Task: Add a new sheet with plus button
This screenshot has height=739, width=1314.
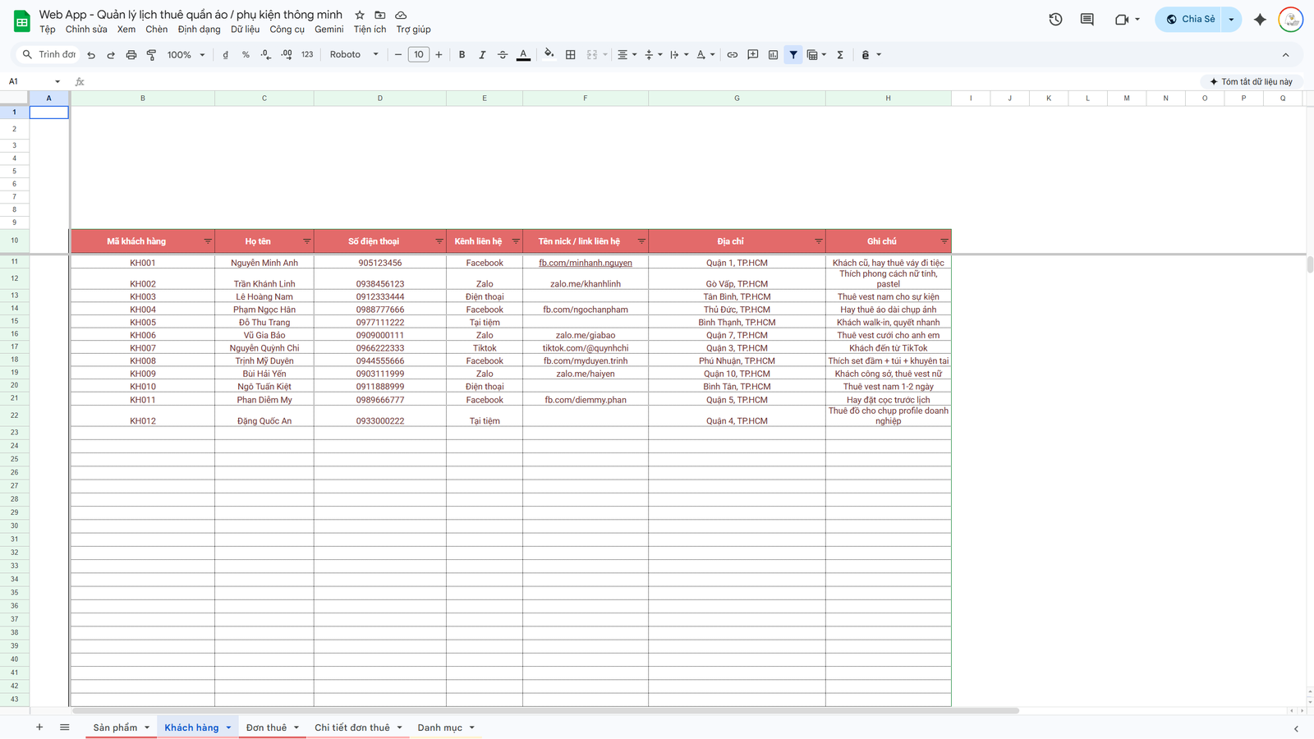Action: coord(39,728)
